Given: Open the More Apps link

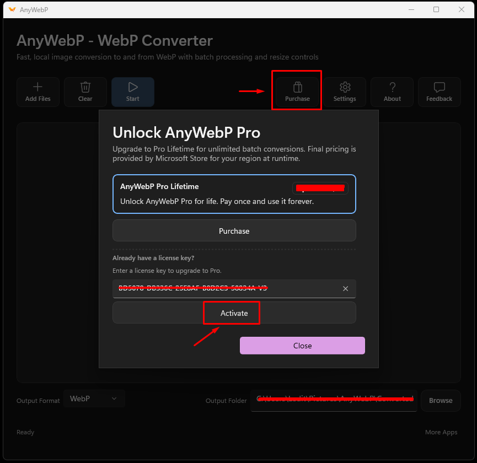Looking at the screenshot, I should point(441,432).
